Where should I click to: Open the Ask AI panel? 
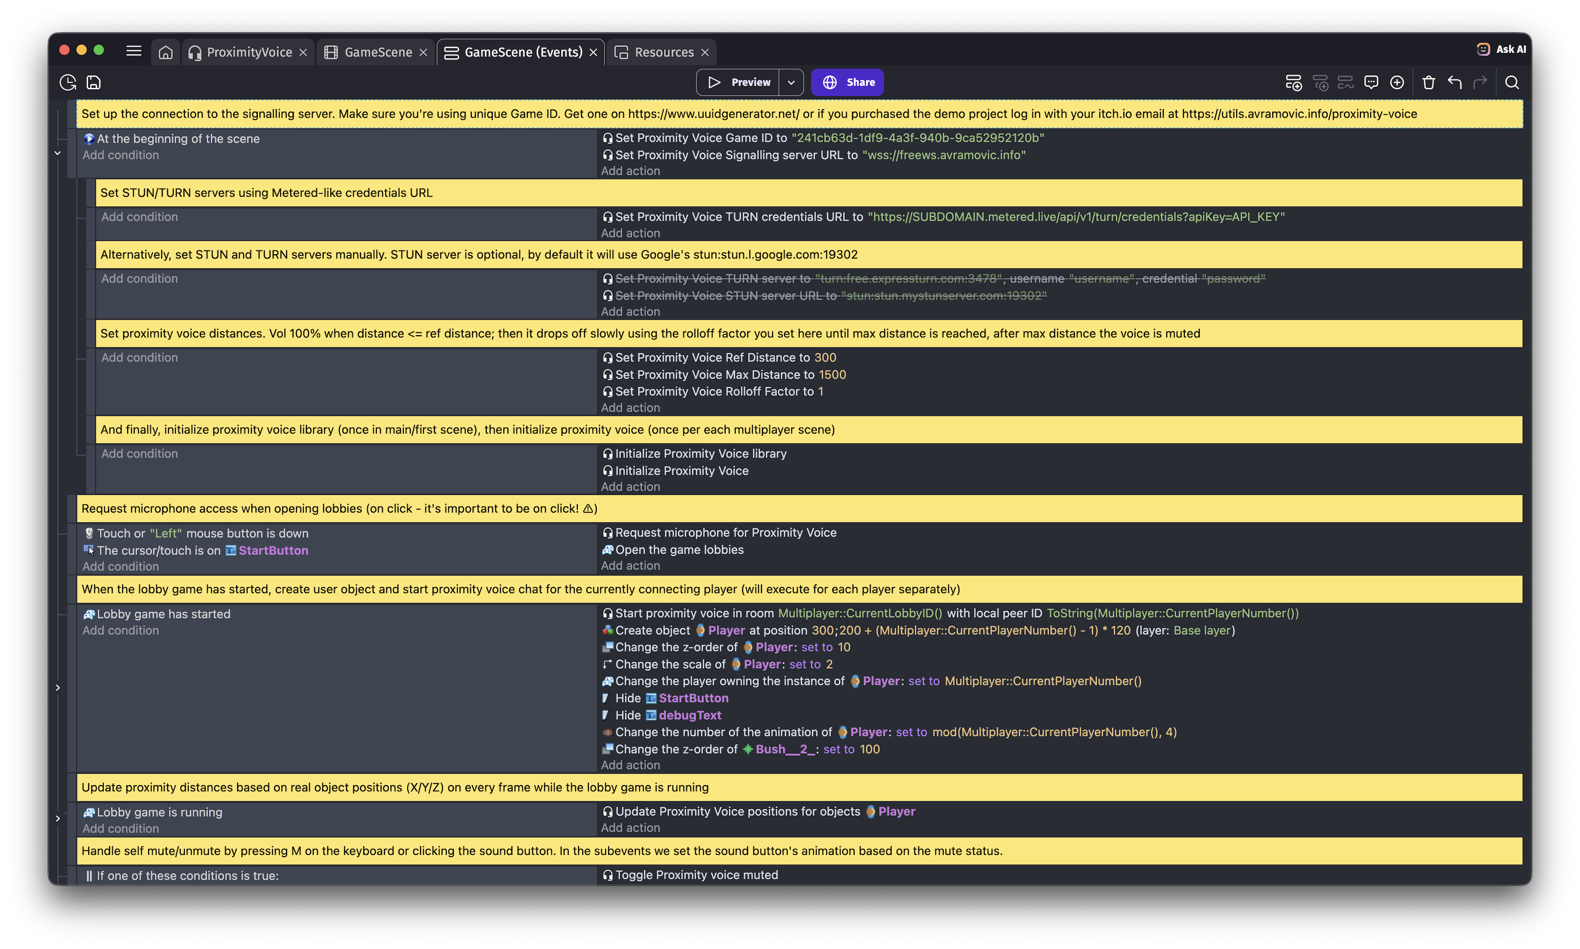point(1501,49)
